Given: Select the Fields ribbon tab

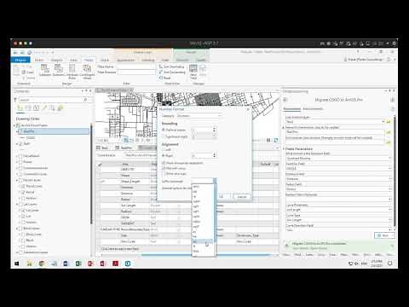Looking at the screenshot, I should pyautogui.click(x=89, y=60).
